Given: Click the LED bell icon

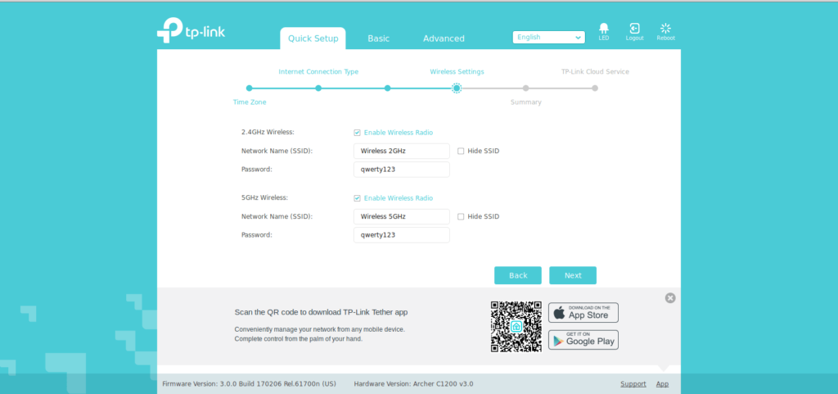Looking at the screenshot, I should [604, 29].
